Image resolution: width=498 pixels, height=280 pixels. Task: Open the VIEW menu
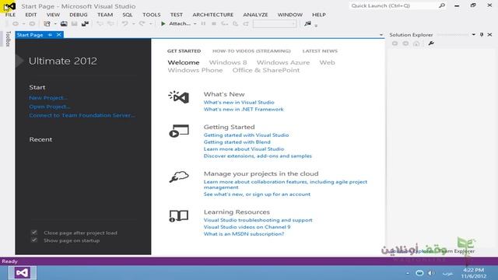point(53,15)
